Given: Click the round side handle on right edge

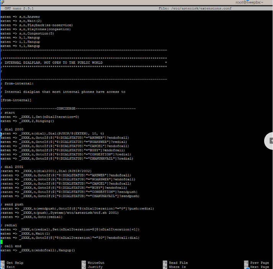Looking at the screenshot, I should pos(269,141).
